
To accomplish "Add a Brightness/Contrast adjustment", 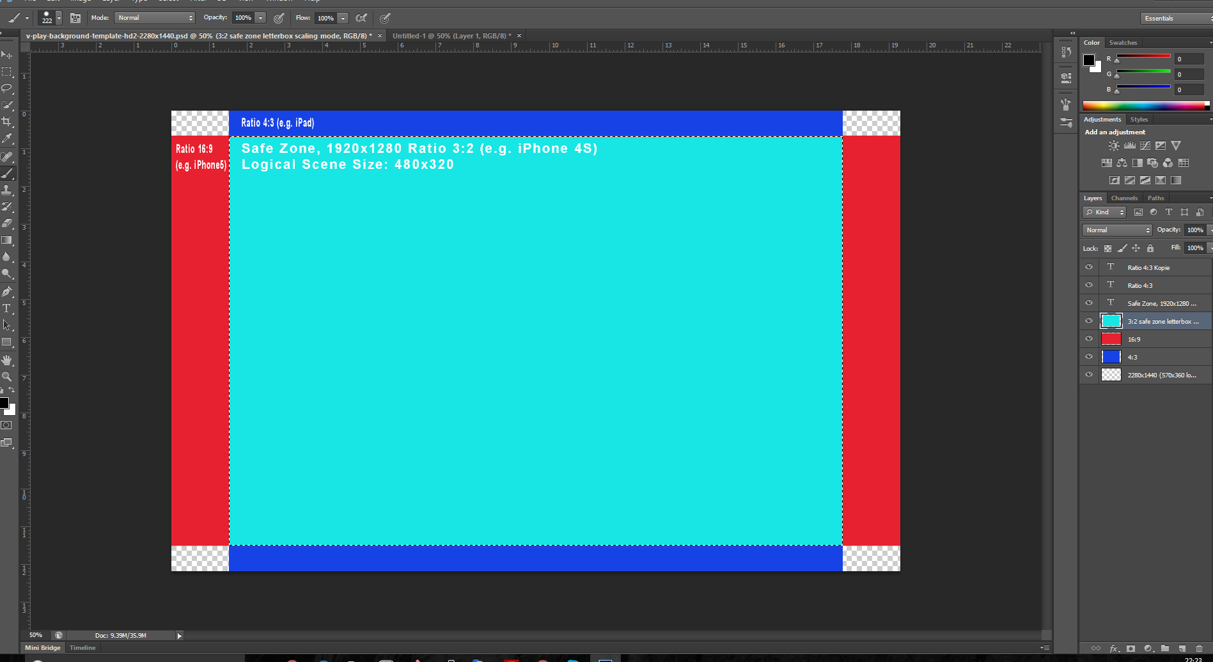I will 1114,146.
